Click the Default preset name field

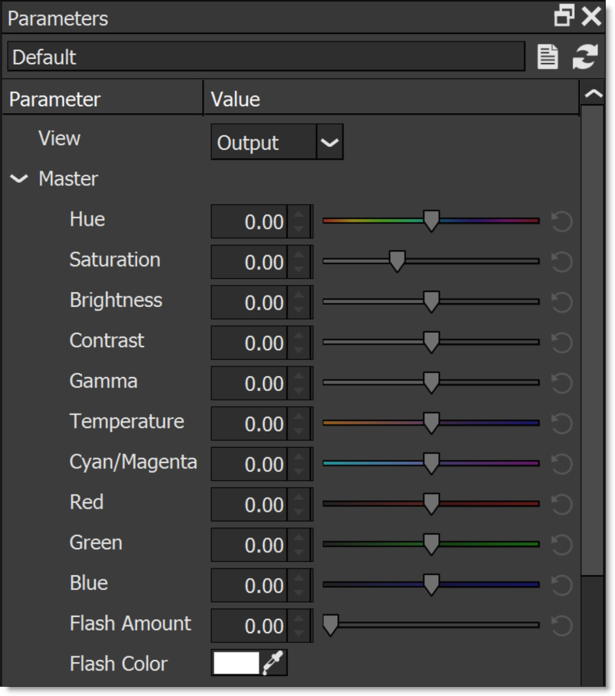pyautogui.click(x=265, y=56)
